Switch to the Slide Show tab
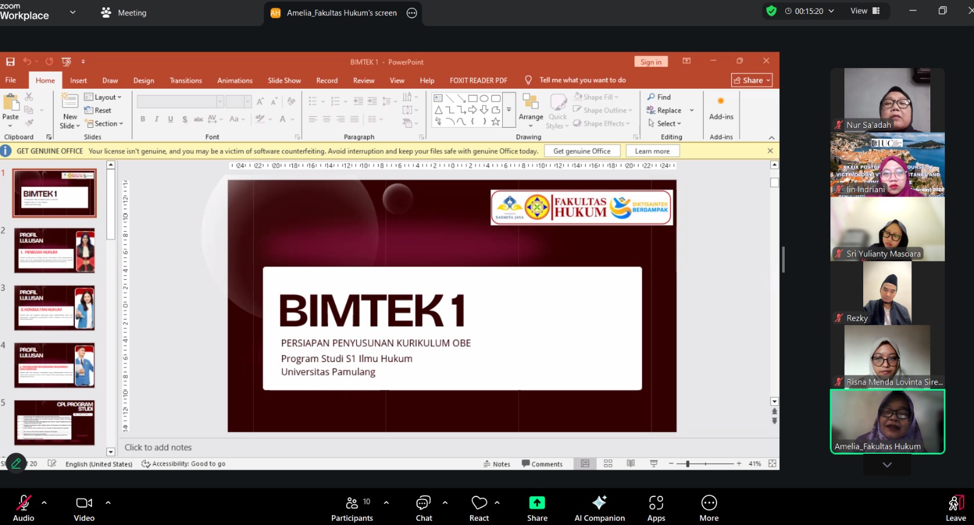974x525 pixels. point(284,80)
